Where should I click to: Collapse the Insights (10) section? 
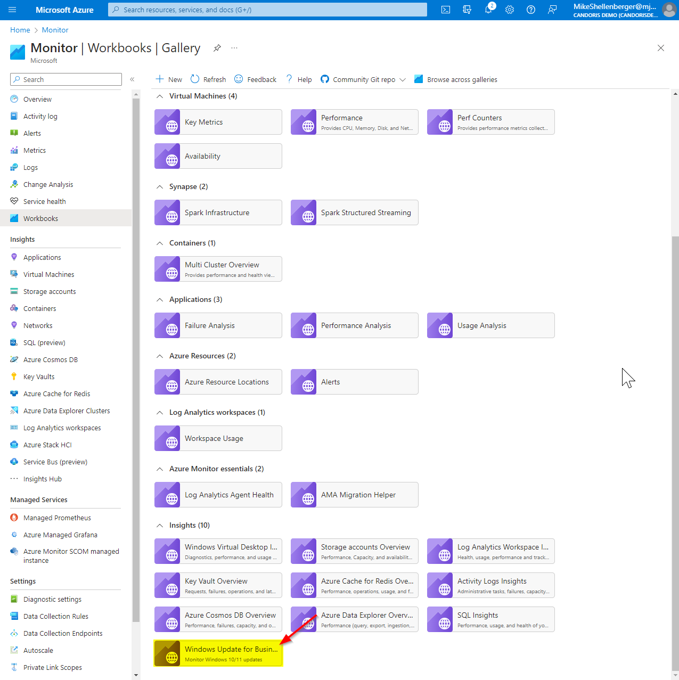pyautogui.click(x=160, y=525)
